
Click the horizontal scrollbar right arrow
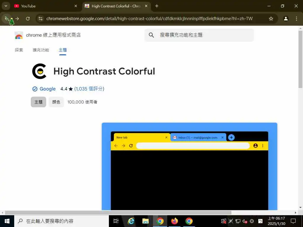coord(296,213)
